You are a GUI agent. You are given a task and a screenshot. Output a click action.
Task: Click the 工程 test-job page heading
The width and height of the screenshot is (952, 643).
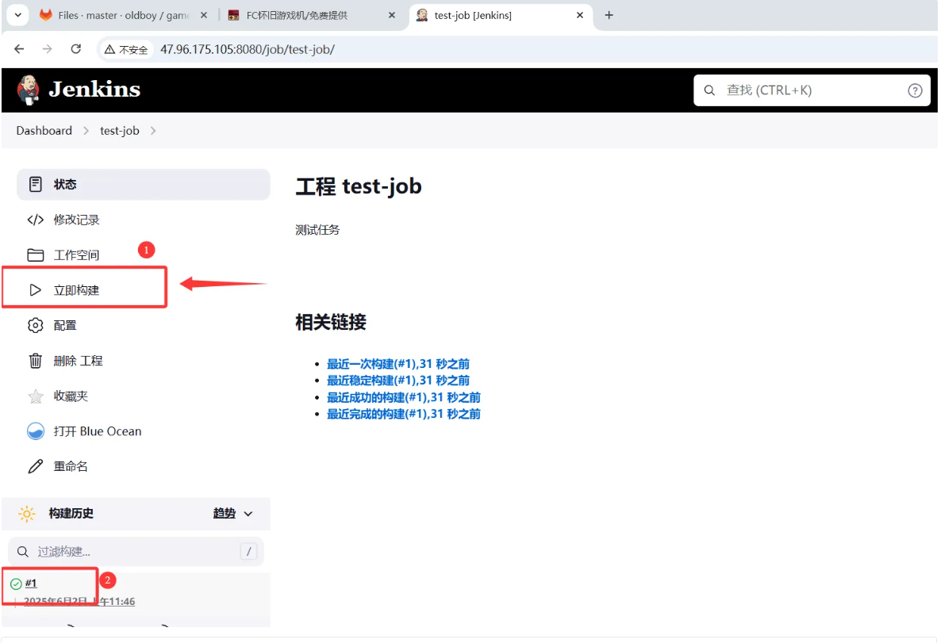point(359,186)
